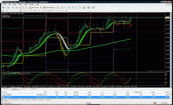
Task: Open the new chart dropdown arrow
Action: click(x=5, y=7)
